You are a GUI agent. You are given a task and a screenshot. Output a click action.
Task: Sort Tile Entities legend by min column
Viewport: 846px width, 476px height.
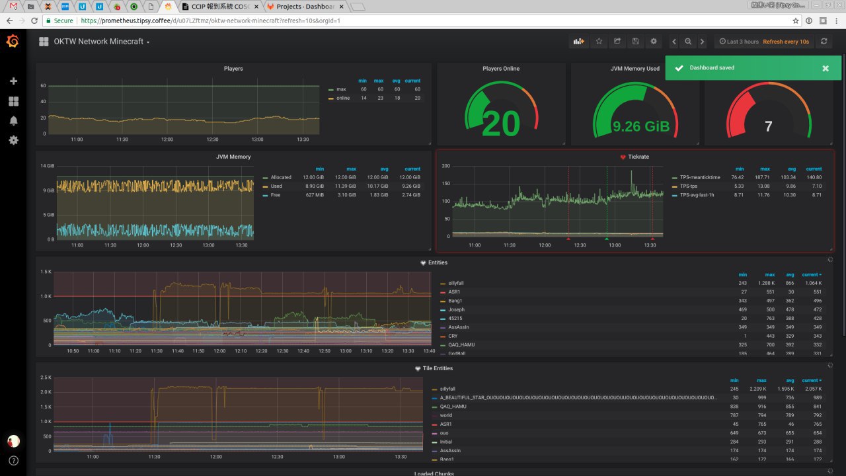(734, 380)
